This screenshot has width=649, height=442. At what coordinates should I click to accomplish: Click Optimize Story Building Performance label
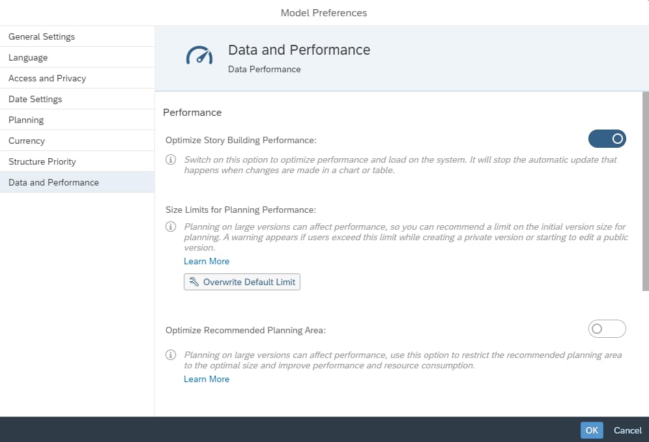coord(241,140)
